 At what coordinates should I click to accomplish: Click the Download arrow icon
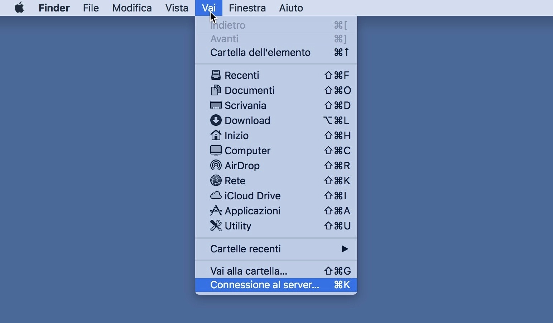[x=216, y=120]
